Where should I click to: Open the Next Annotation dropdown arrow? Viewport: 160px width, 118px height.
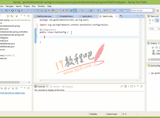98,10
